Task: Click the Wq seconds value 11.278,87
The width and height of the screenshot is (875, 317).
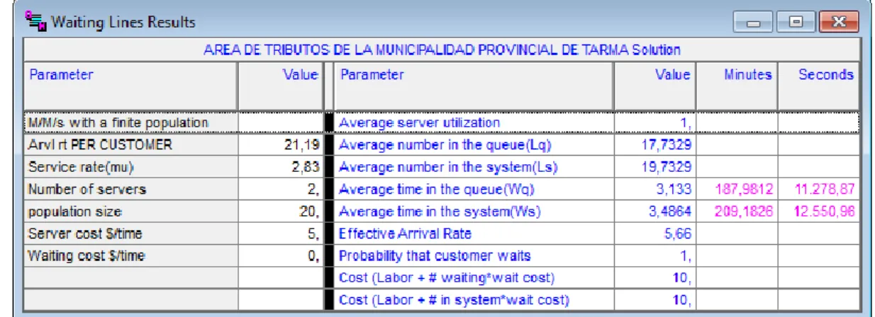Action: [x=825, y=190]
